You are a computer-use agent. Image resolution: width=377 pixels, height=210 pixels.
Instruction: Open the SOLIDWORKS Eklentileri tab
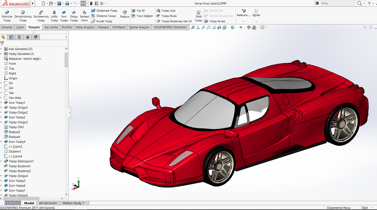pyautogui.click(x=170, y=27)
